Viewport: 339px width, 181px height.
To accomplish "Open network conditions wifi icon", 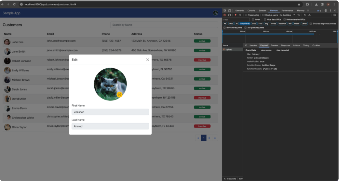I will 299,15.
